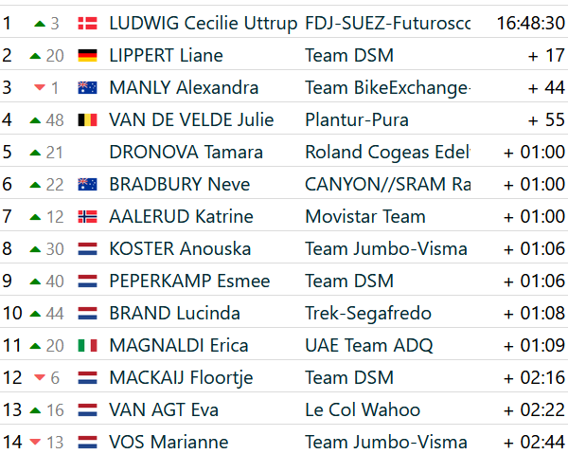This screenshot has width=568, height=454.
Task: Open the UAE Team ADQ page
Action: click(x=369, y=346)
